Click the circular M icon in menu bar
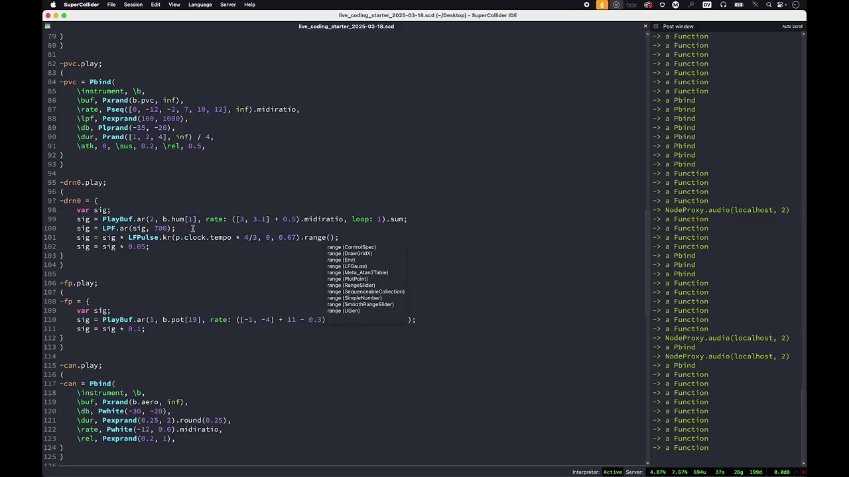Screen dimensions: 849x477 (675, 5)
